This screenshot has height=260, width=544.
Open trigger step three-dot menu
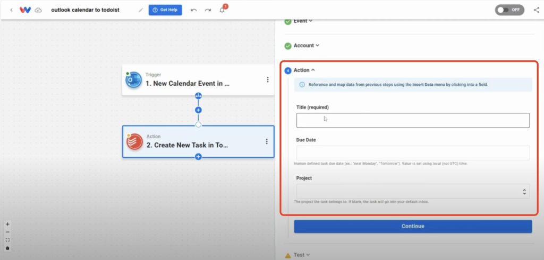point(268,80)
